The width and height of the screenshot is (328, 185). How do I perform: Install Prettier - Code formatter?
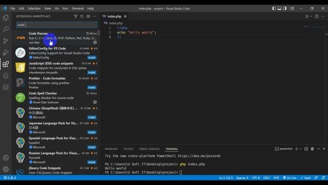[x=92, y=87]
